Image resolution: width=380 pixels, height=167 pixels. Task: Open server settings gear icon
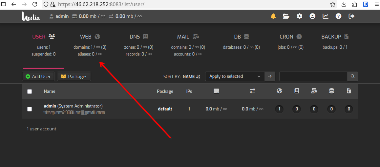[x=299, y=16]
